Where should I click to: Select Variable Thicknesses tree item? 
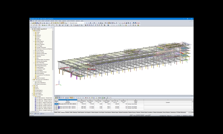point(41,47)
